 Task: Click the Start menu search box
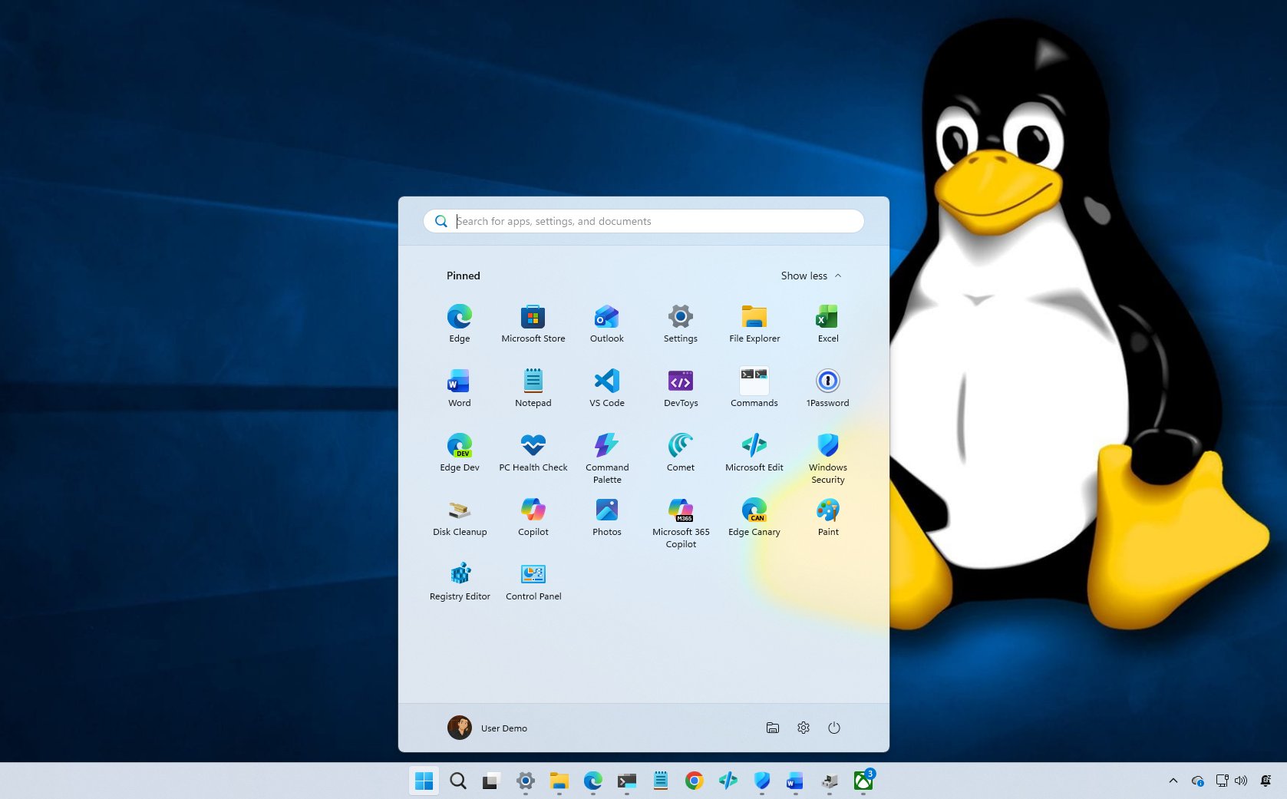pos(643,221)
